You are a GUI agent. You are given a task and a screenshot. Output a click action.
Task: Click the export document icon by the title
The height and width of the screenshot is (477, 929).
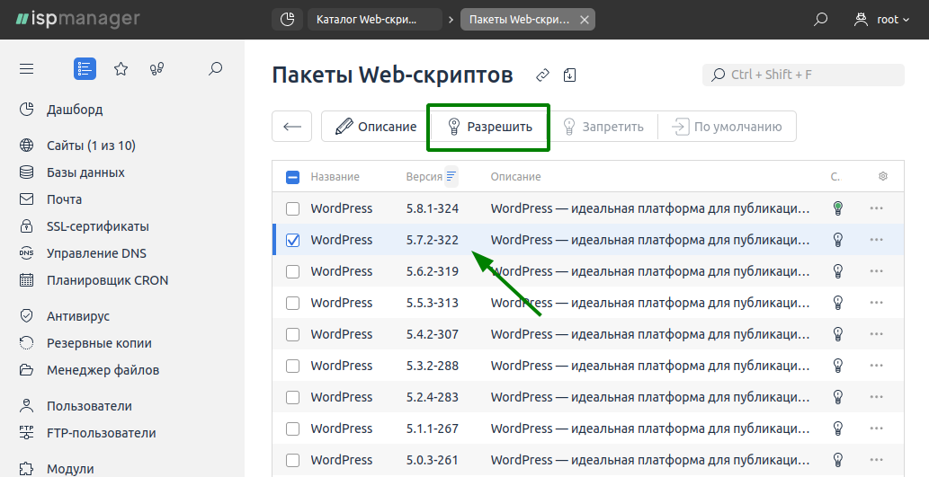coord(569,75)
